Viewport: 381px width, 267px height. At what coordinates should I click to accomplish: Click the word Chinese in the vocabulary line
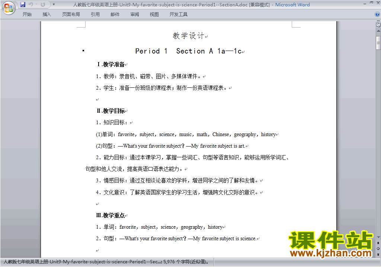tap(221, 134)
